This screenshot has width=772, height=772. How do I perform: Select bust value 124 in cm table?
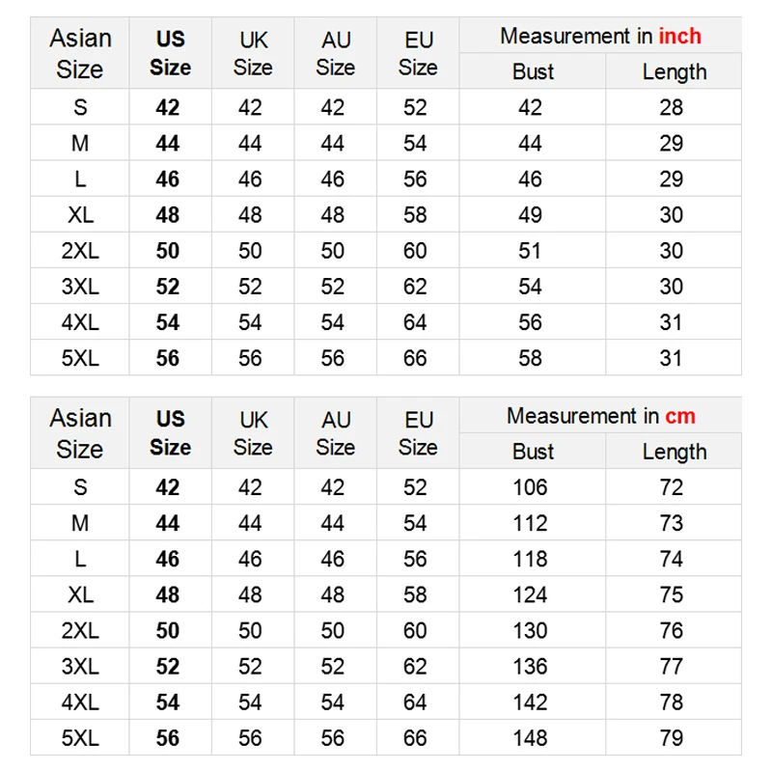(x=531, y=594)
